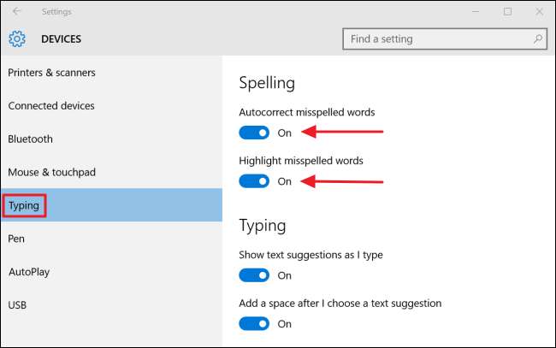The image size is (556, 348).
Task: Turn off Autocorrect misspelled words
Action: (x=254, y=133)
